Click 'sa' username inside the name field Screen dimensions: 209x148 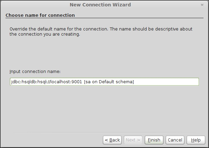click(88, 82)
